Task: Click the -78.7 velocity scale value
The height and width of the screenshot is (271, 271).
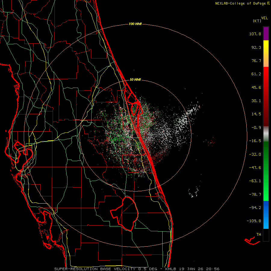Action: pos(255,195)
